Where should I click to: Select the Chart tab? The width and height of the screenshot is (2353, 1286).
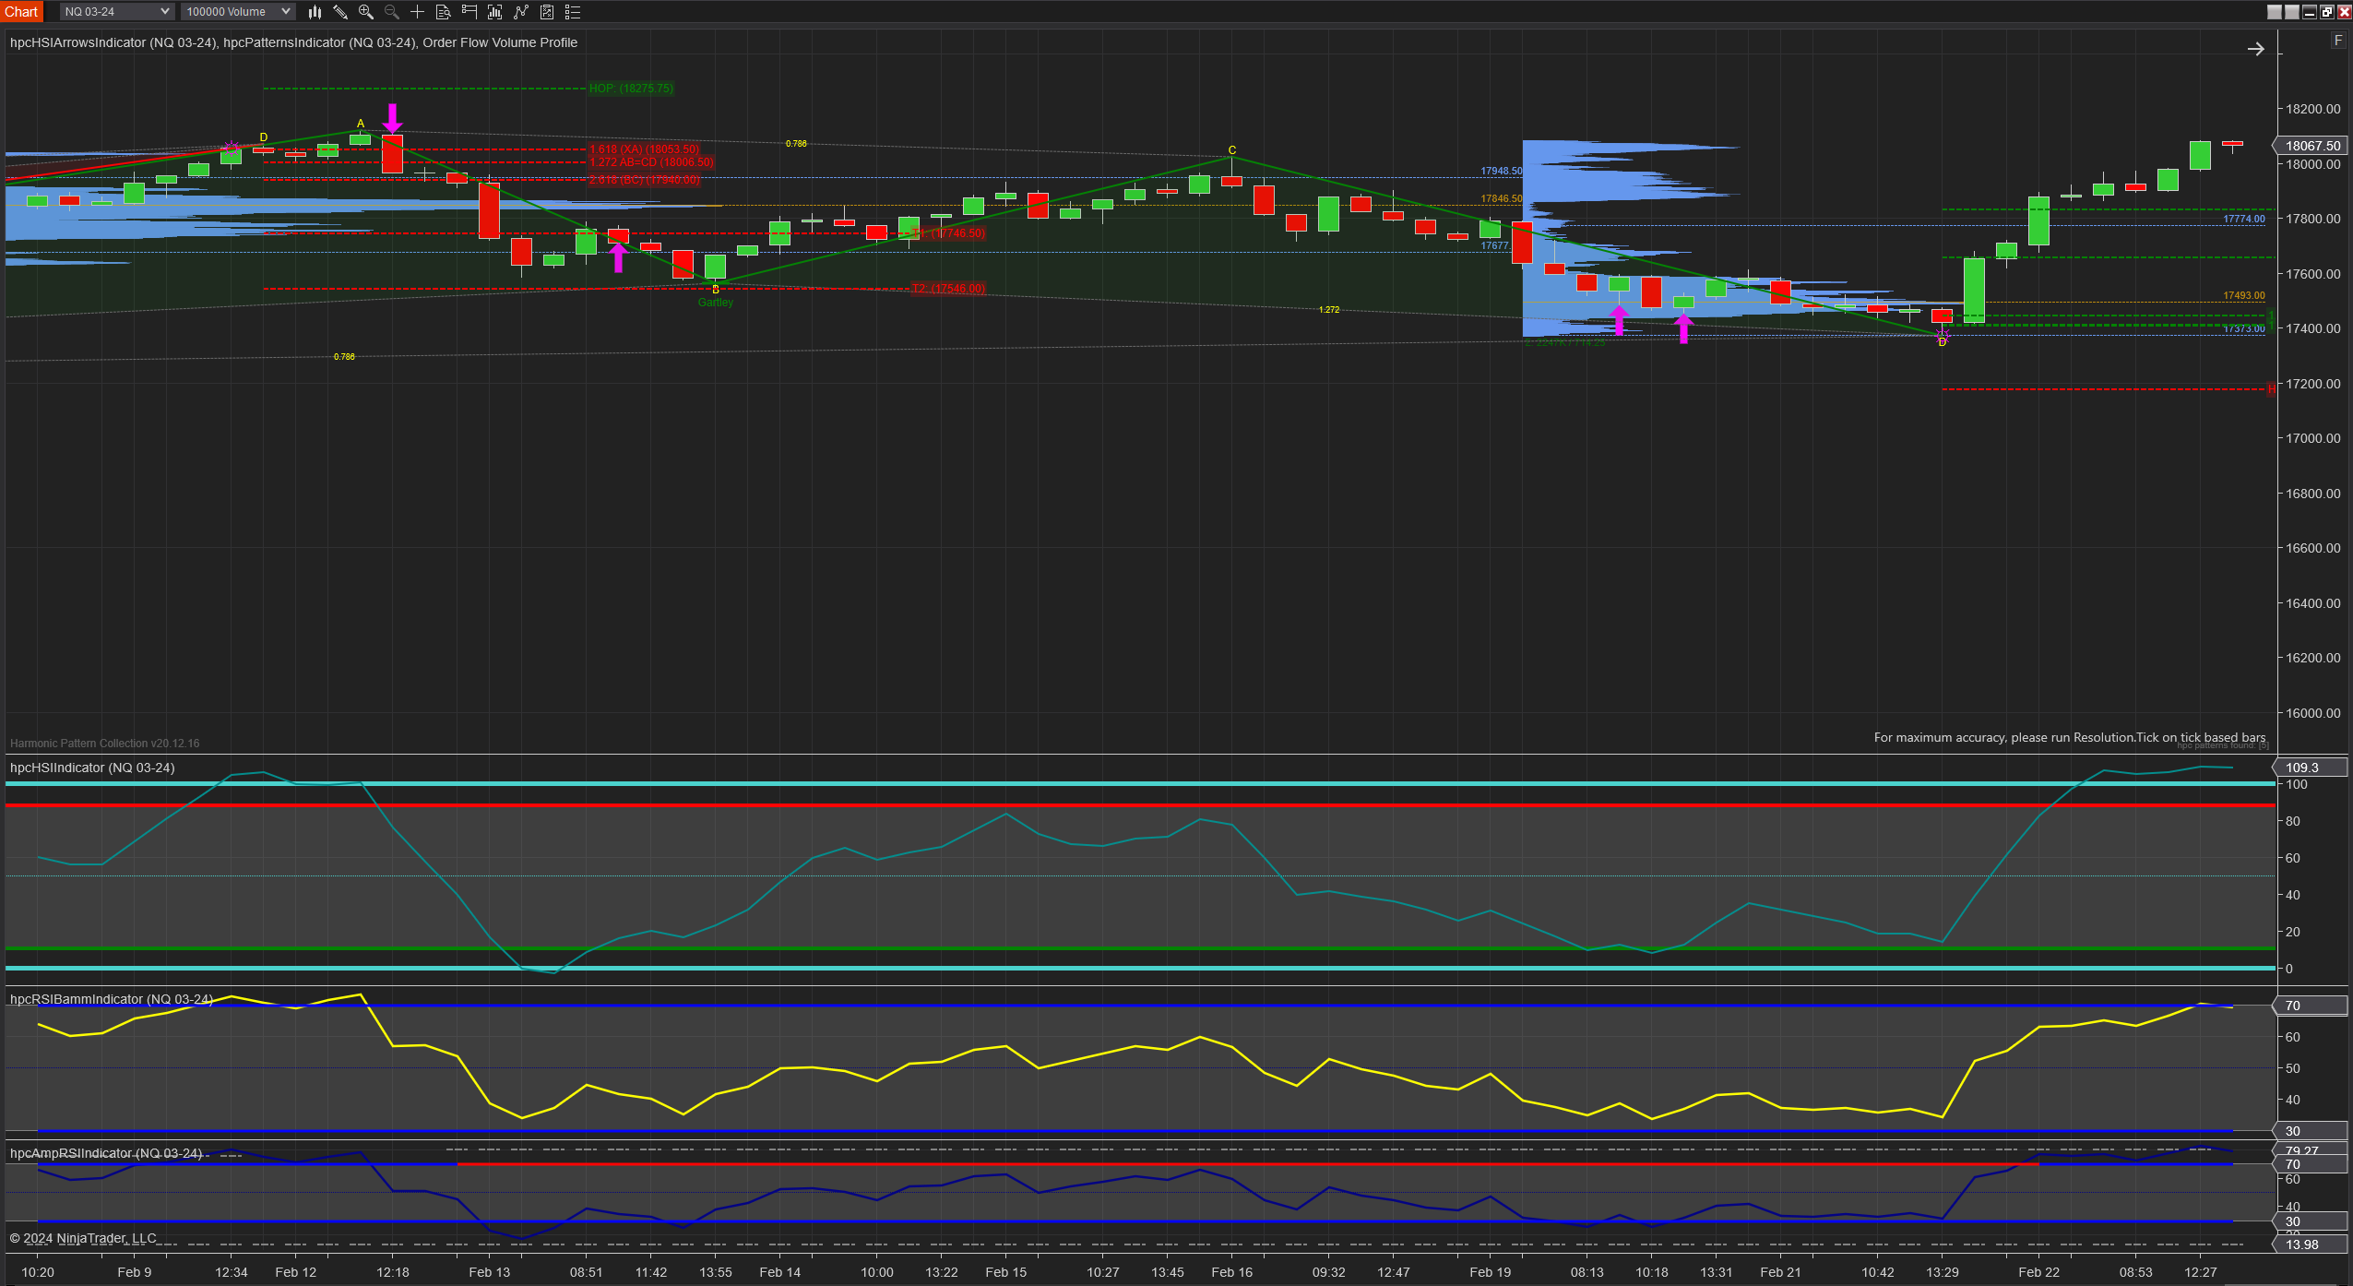click(21, 12)
